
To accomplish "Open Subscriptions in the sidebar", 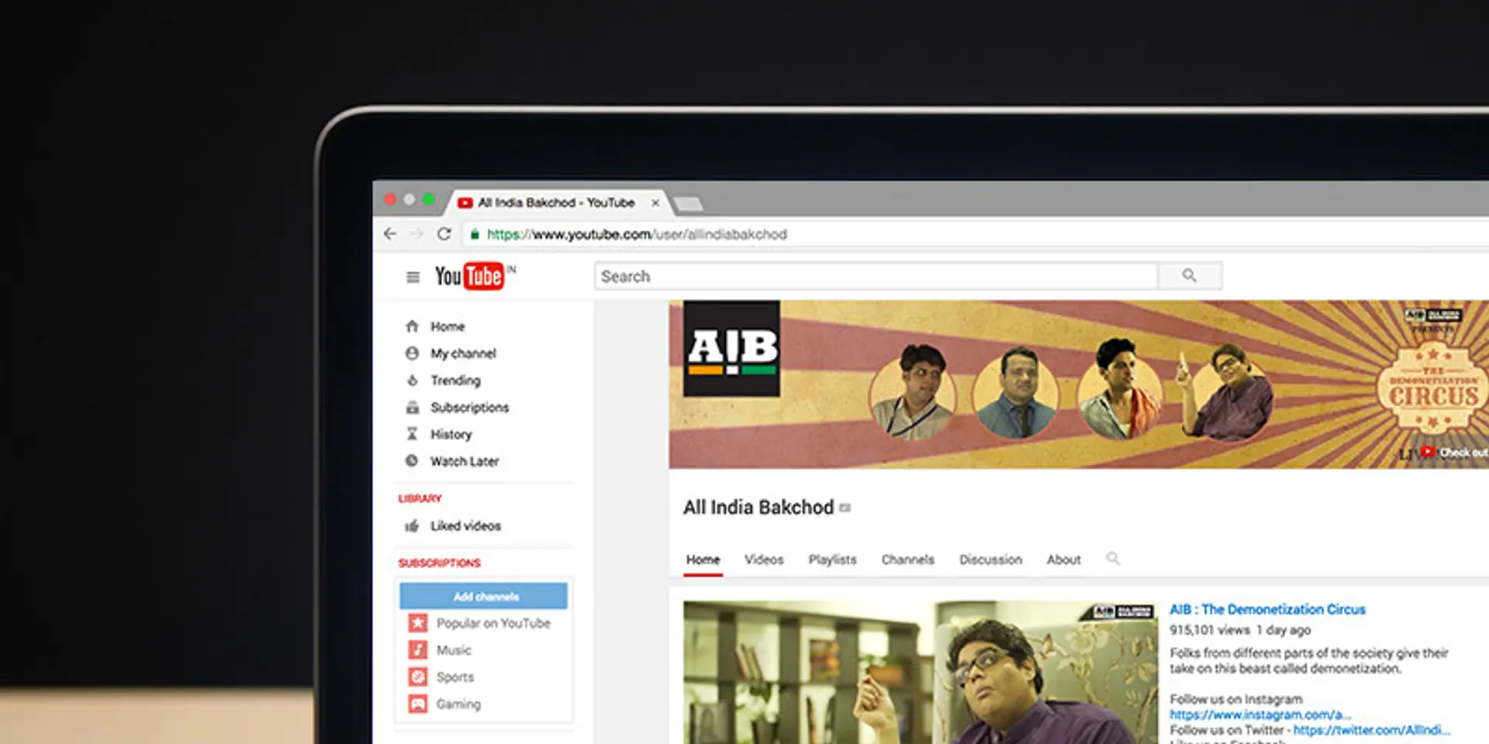I will click(469, 408).
